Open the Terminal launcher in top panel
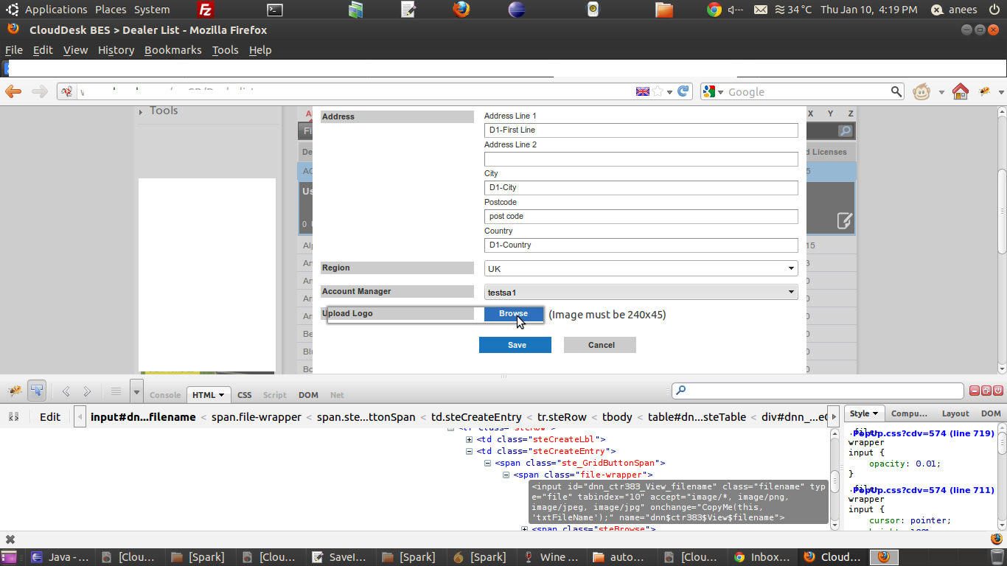This screenshot has width=1007, height=566. 274,10
